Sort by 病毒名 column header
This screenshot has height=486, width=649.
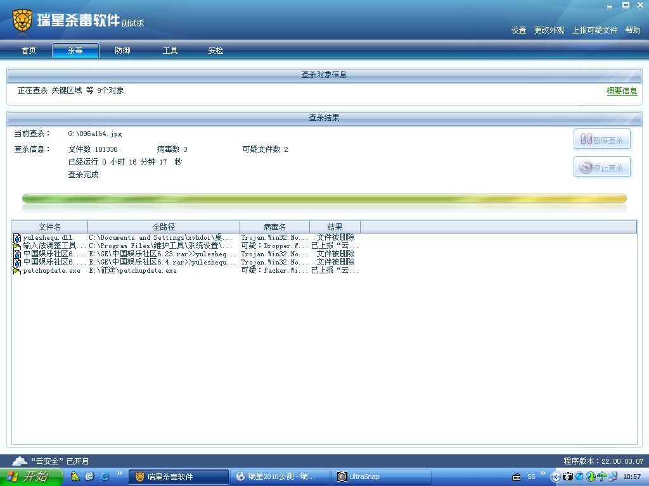(x=275, y=227)
